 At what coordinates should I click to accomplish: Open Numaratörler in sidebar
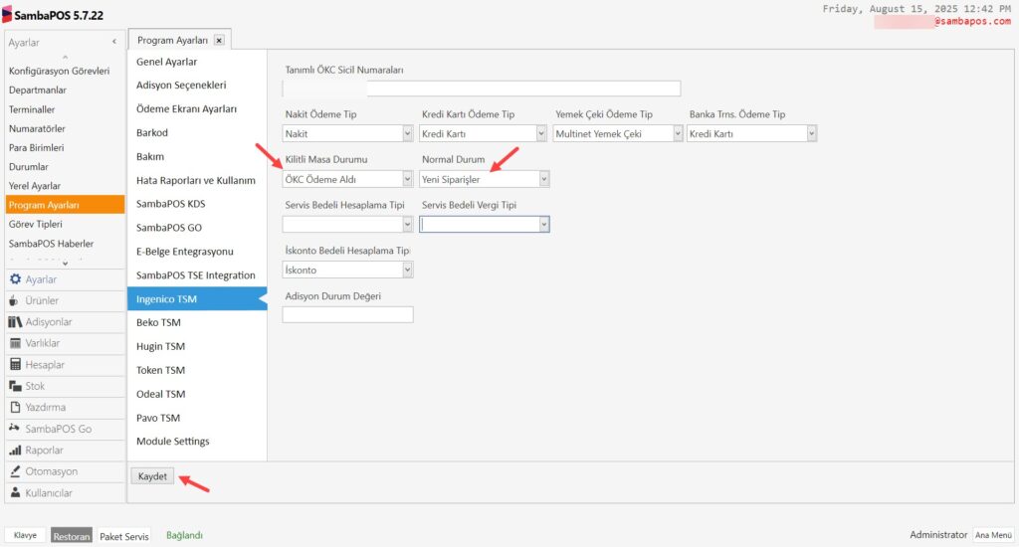click(65, 128)
